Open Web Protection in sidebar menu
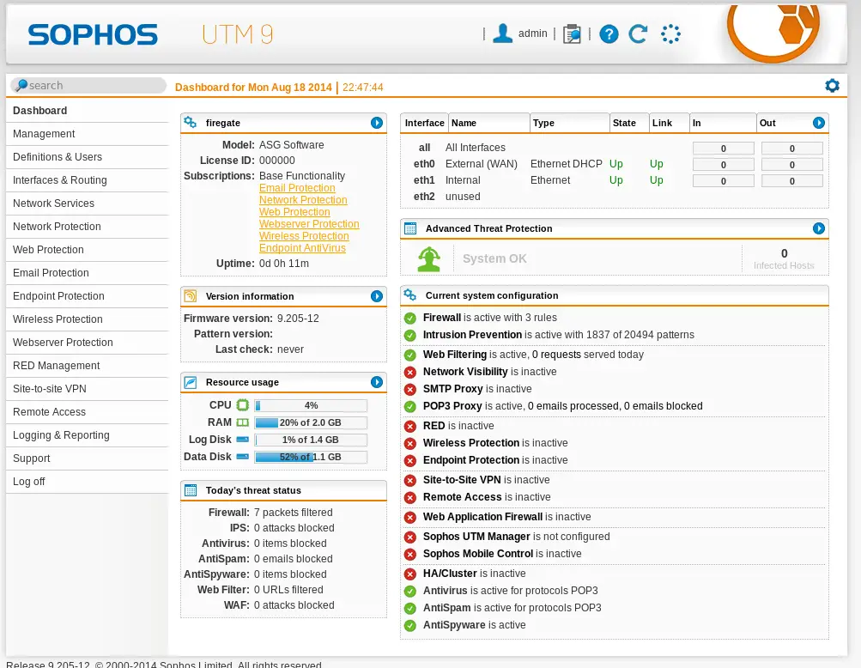Image resolution: width=861 pixels, height=668 pixels. point(87,249)
